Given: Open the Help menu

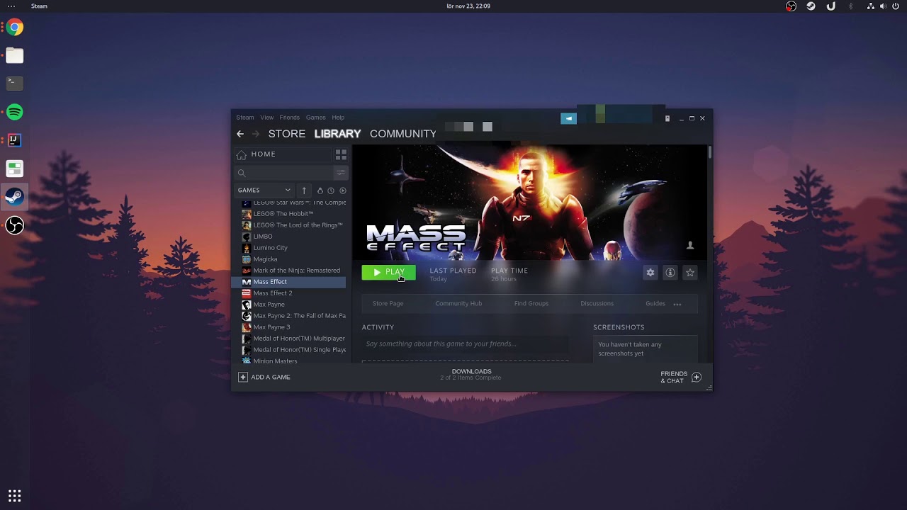Looking at the screenshot, I should pyautogui.click(x=338, y=118).
